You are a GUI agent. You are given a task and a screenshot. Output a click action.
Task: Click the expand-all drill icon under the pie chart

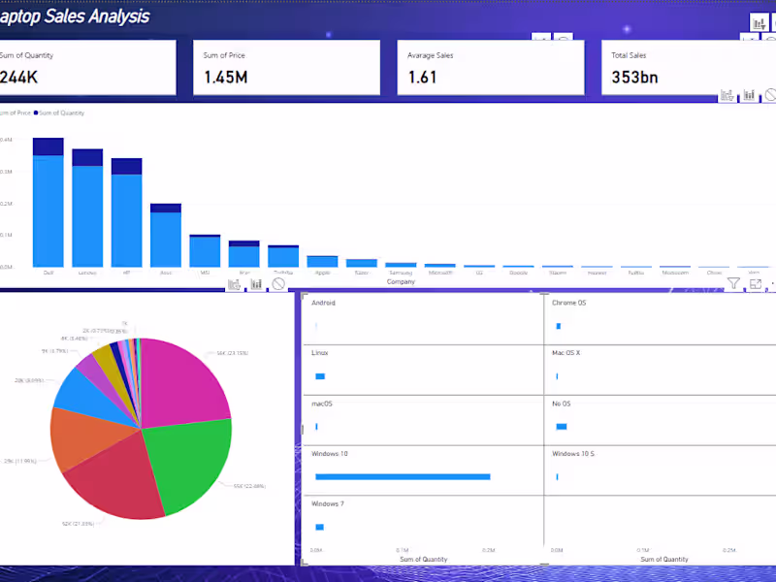[x=255, y=283]
